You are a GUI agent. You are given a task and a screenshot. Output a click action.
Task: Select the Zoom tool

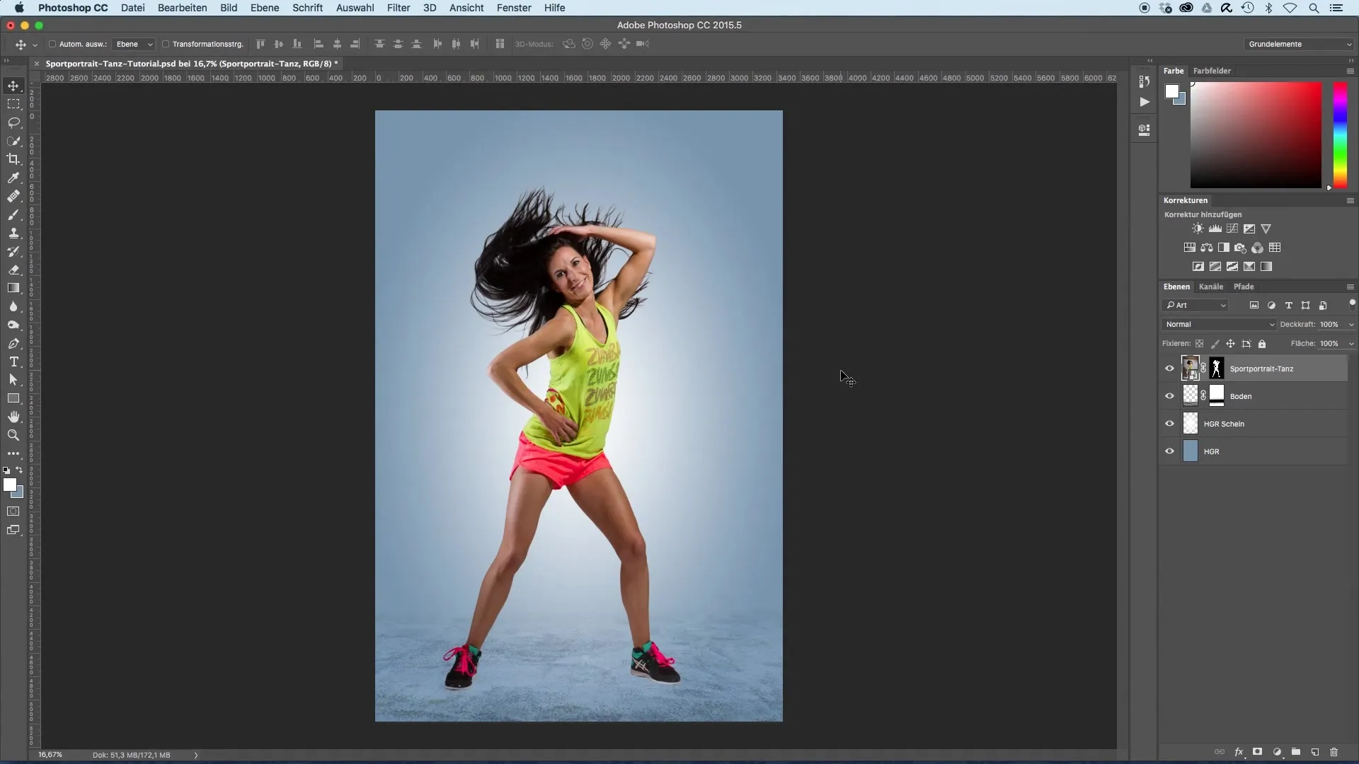click(x=13, y=435)
